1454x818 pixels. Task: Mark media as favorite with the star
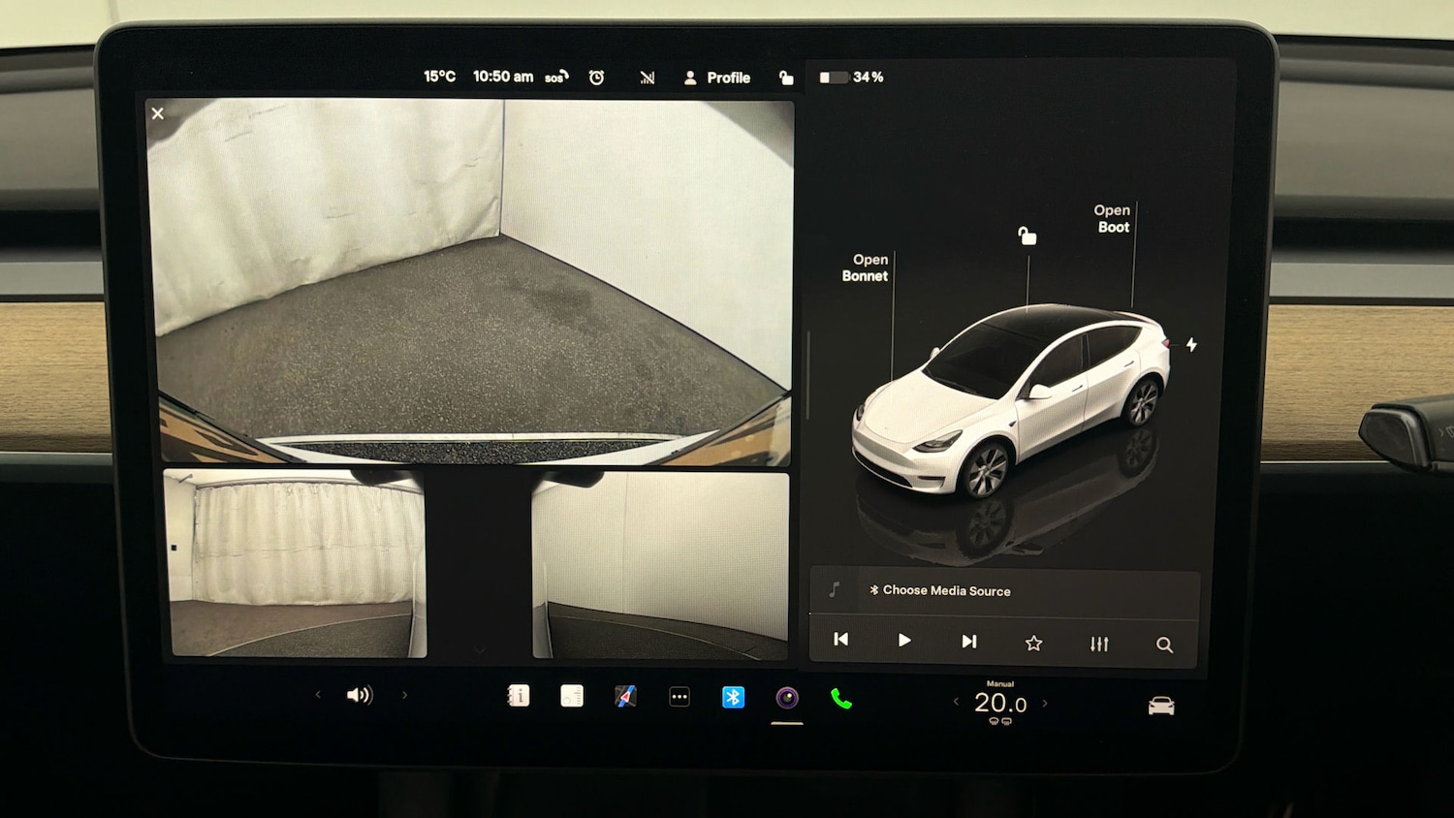point(1034,643)
